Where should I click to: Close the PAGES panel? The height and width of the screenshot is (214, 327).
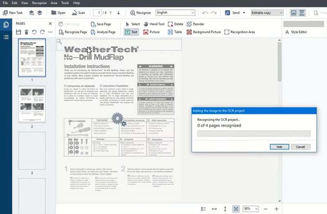pyautogui.click(x=50, y=24)
